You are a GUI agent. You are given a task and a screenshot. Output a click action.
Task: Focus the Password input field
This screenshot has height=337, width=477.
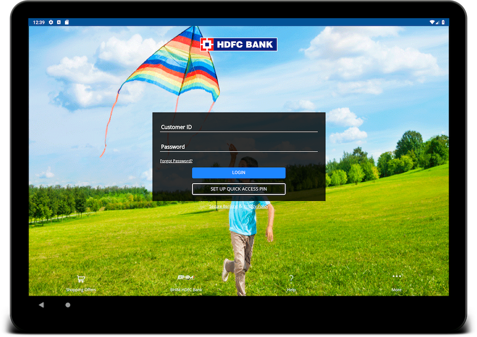(238, 147)
